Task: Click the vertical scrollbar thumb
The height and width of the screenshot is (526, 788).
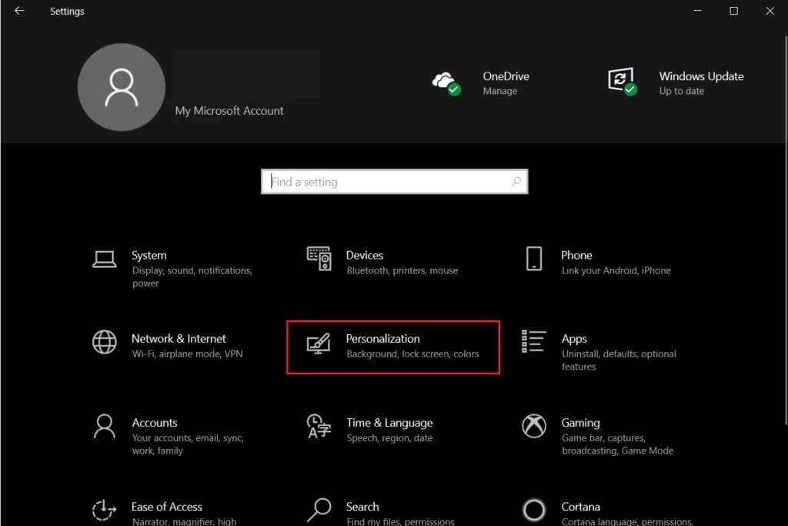Action: point(786,230)
